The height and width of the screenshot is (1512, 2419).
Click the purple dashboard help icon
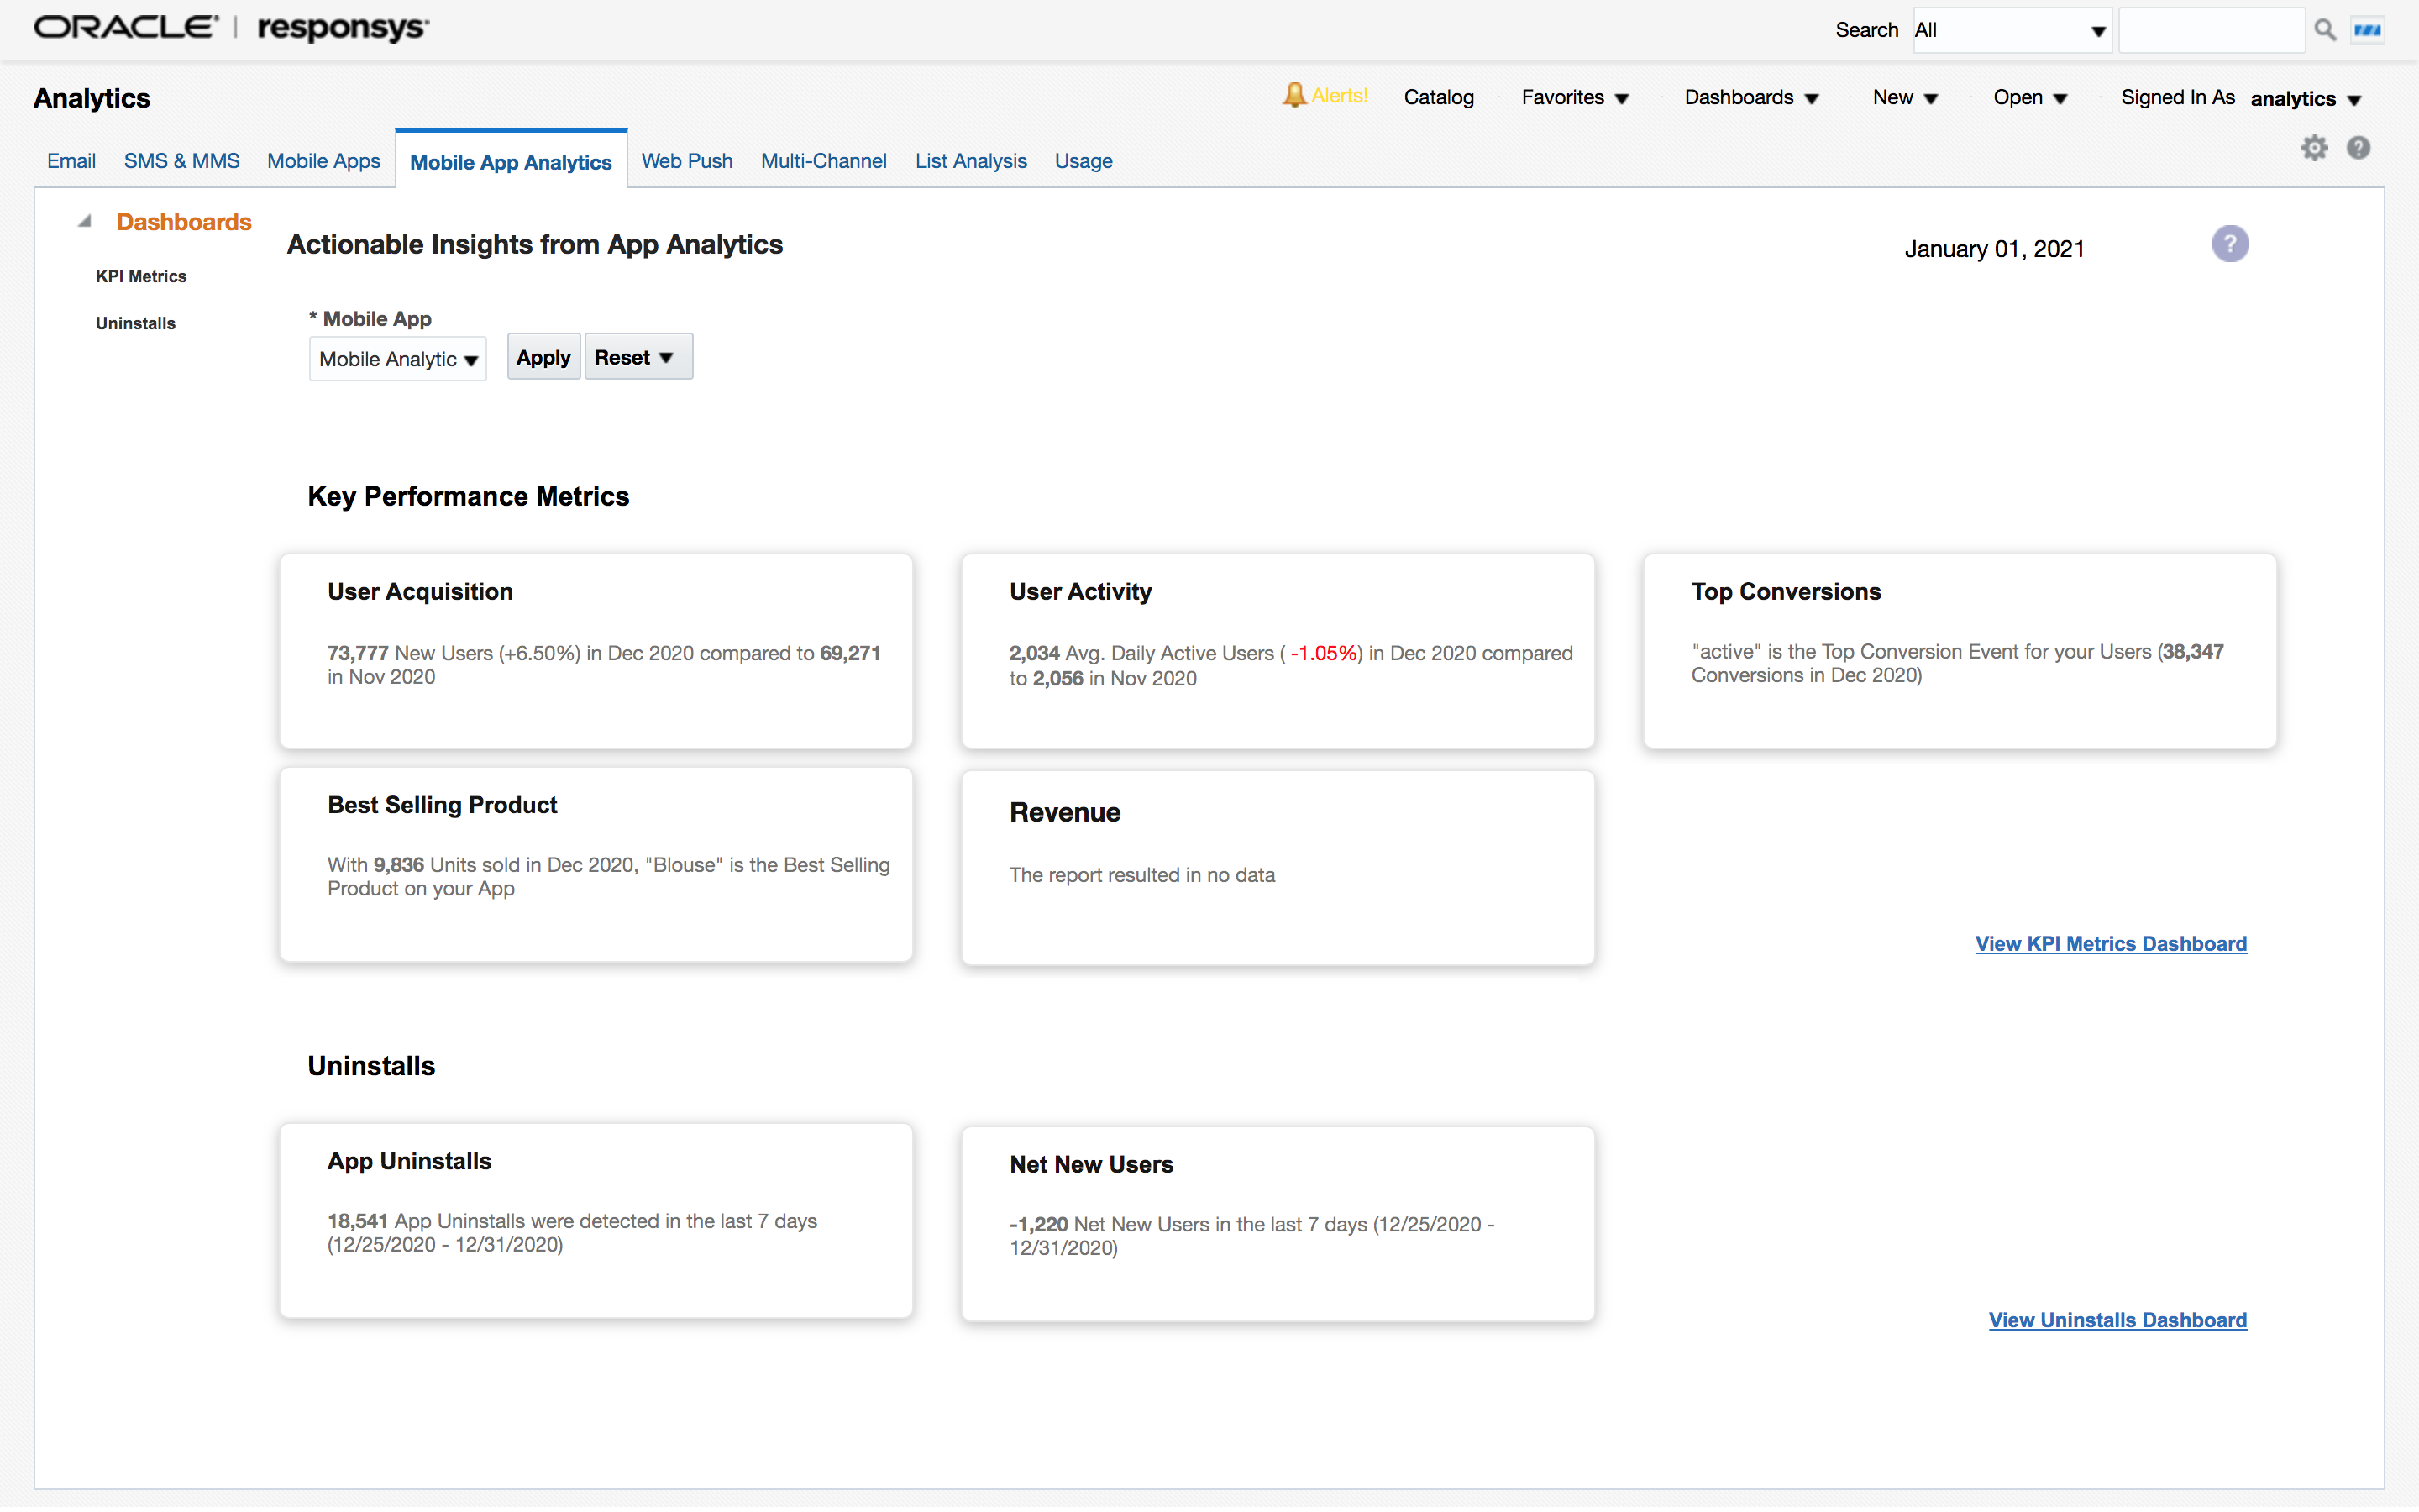[x=2229, y=244]
